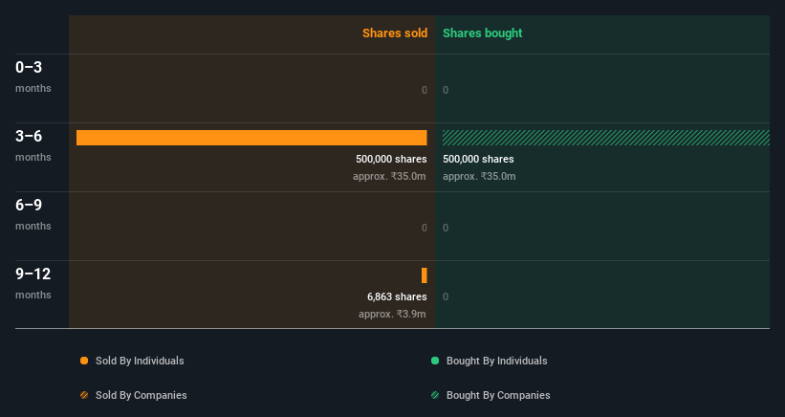The height and width of the screenshot is (417, 785).
Task: Click the small orange 9–12 months sold bar
Action: tap(424, 275)
